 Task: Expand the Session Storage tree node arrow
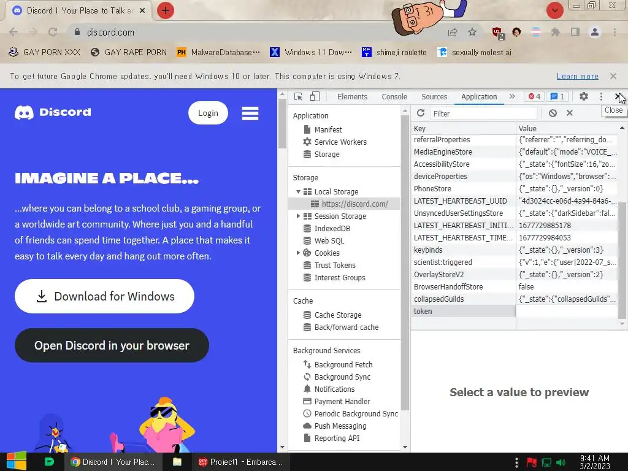[x=298, y=216]
